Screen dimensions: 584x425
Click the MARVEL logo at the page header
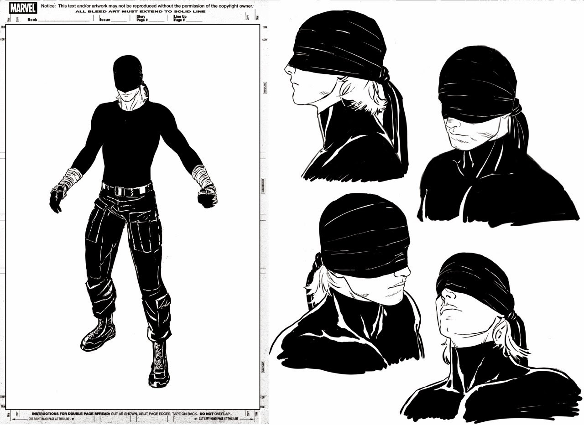(23, 8)
